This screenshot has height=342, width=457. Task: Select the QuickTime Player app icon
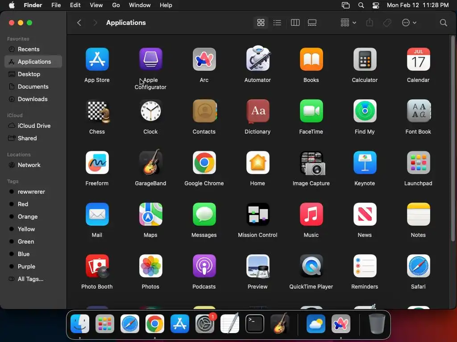pyautogui.click(x=311, y=266)
